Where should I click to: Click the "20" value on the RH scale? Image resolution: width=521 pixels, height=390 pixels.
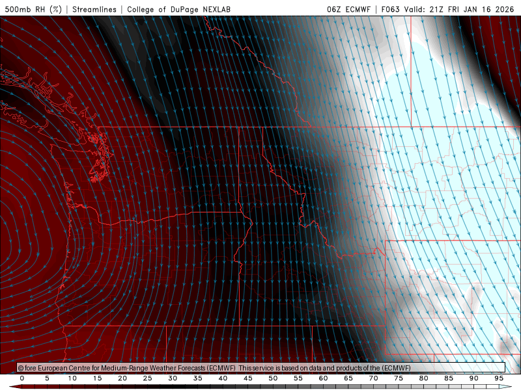[x=122, y=378]
